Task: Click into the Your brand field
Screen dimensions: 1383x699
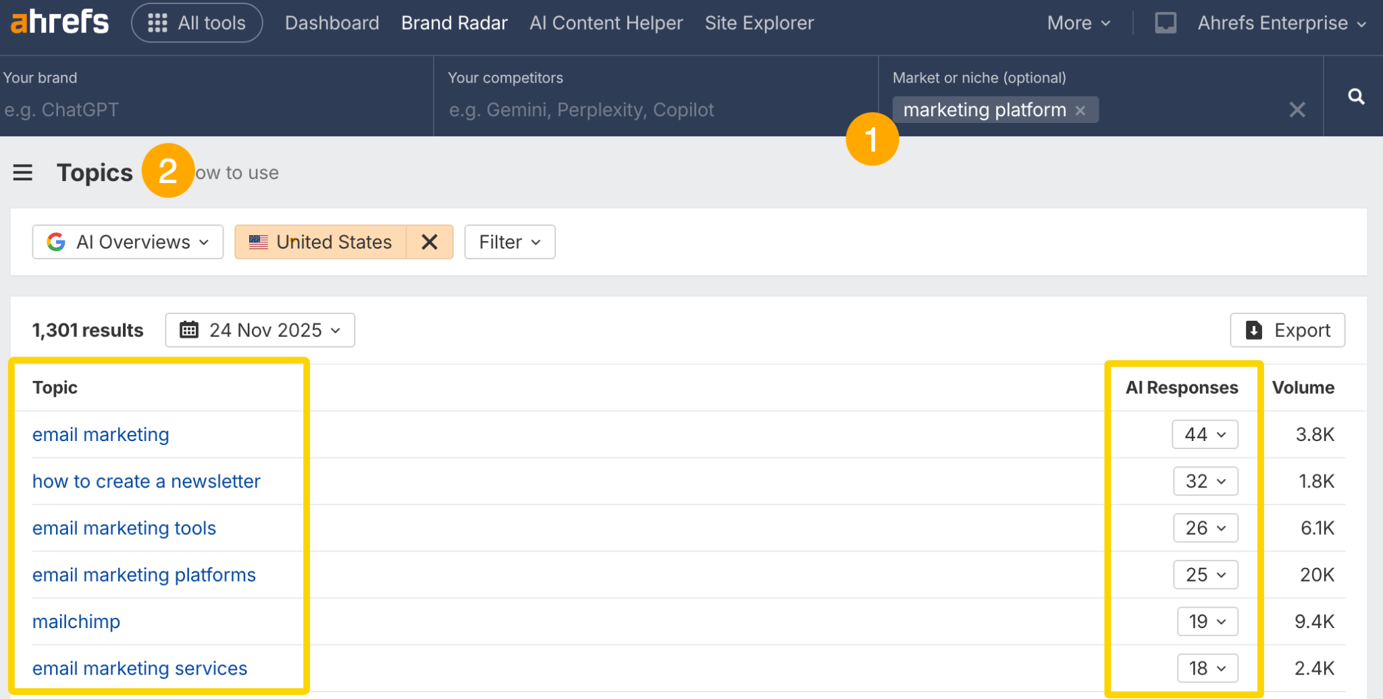Action: click(215, 109)
